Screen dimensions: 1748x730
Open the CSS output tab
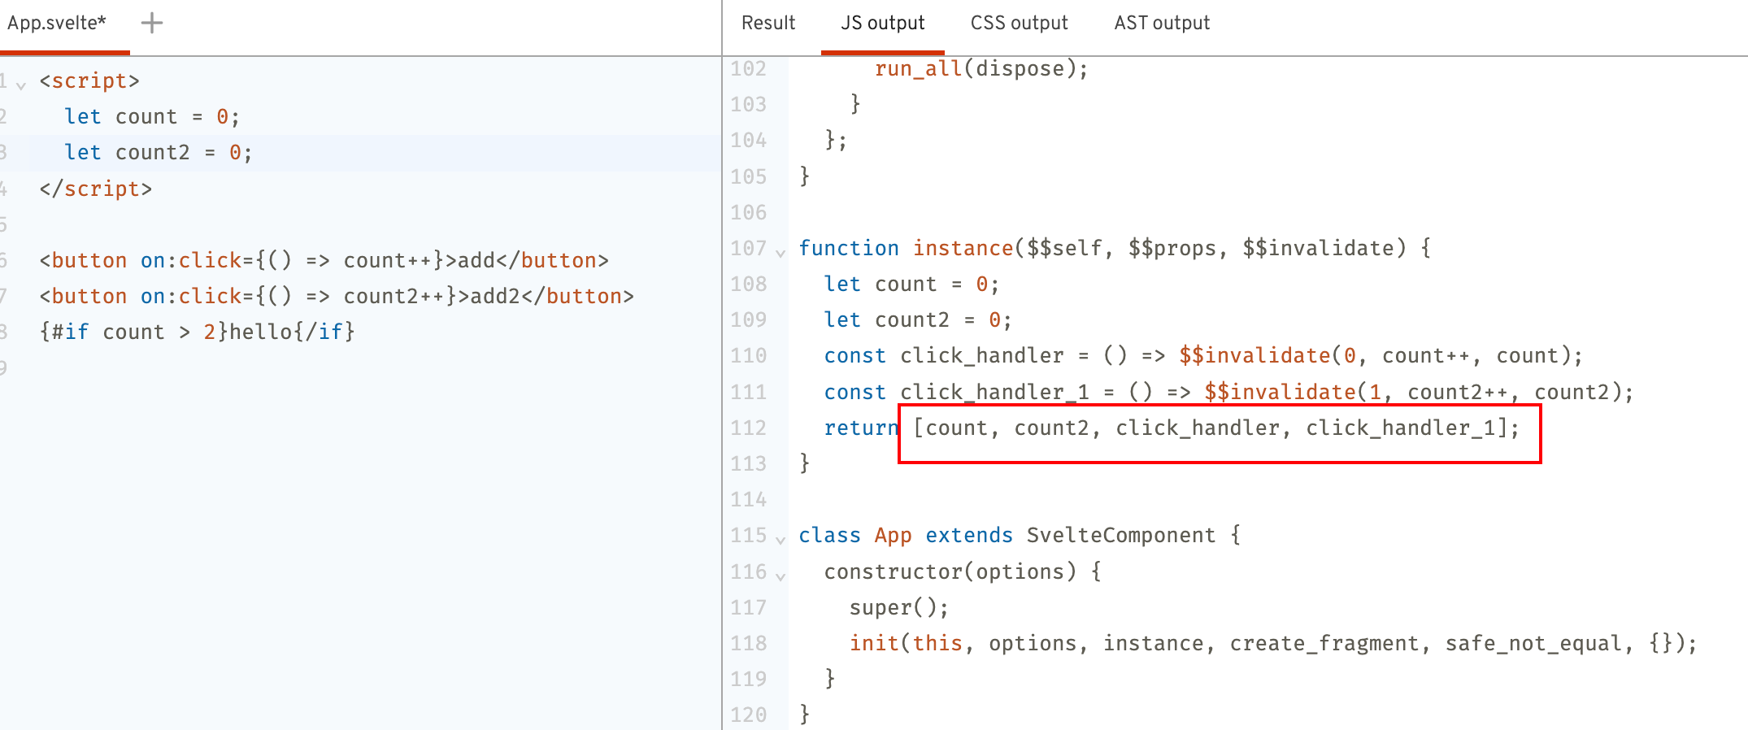1019,23
